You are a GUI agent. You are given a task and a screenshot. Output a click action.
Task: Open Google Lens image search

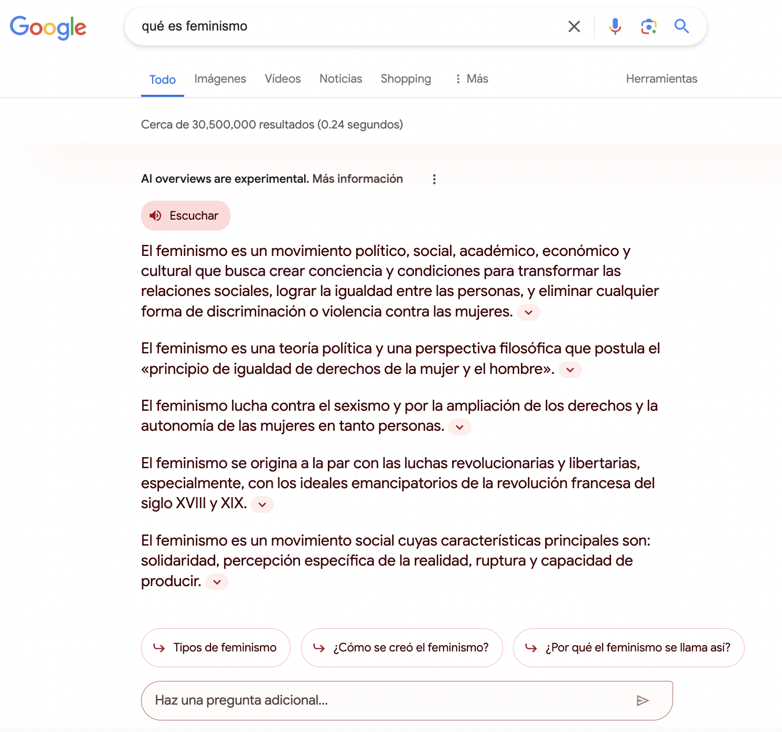[x=648, y=26]
